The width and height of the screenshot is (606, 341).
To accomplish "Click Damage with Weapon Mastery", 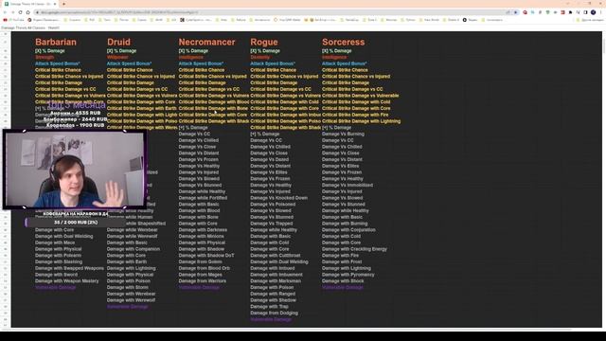I will tap(67, 281).
